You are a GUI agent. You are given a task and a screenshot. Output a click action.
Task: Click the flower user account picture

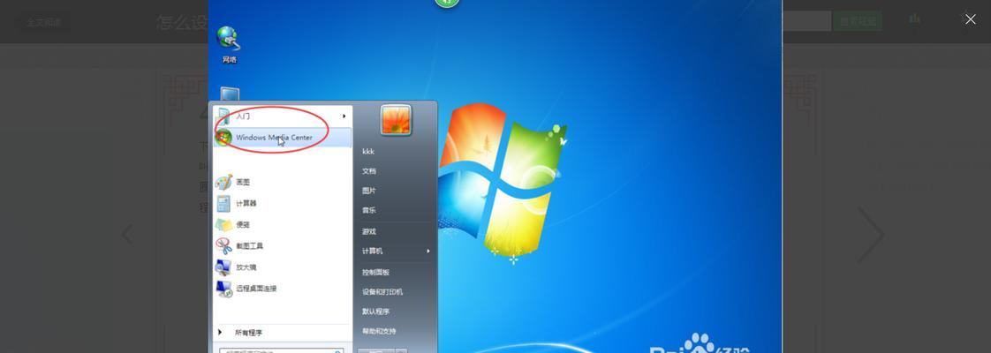tap(396, 120)
